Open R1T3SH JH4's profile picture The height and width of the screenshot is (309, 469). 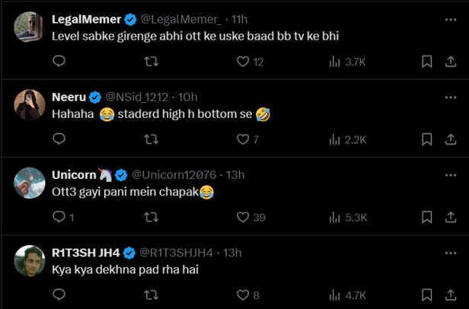(30, 260)
